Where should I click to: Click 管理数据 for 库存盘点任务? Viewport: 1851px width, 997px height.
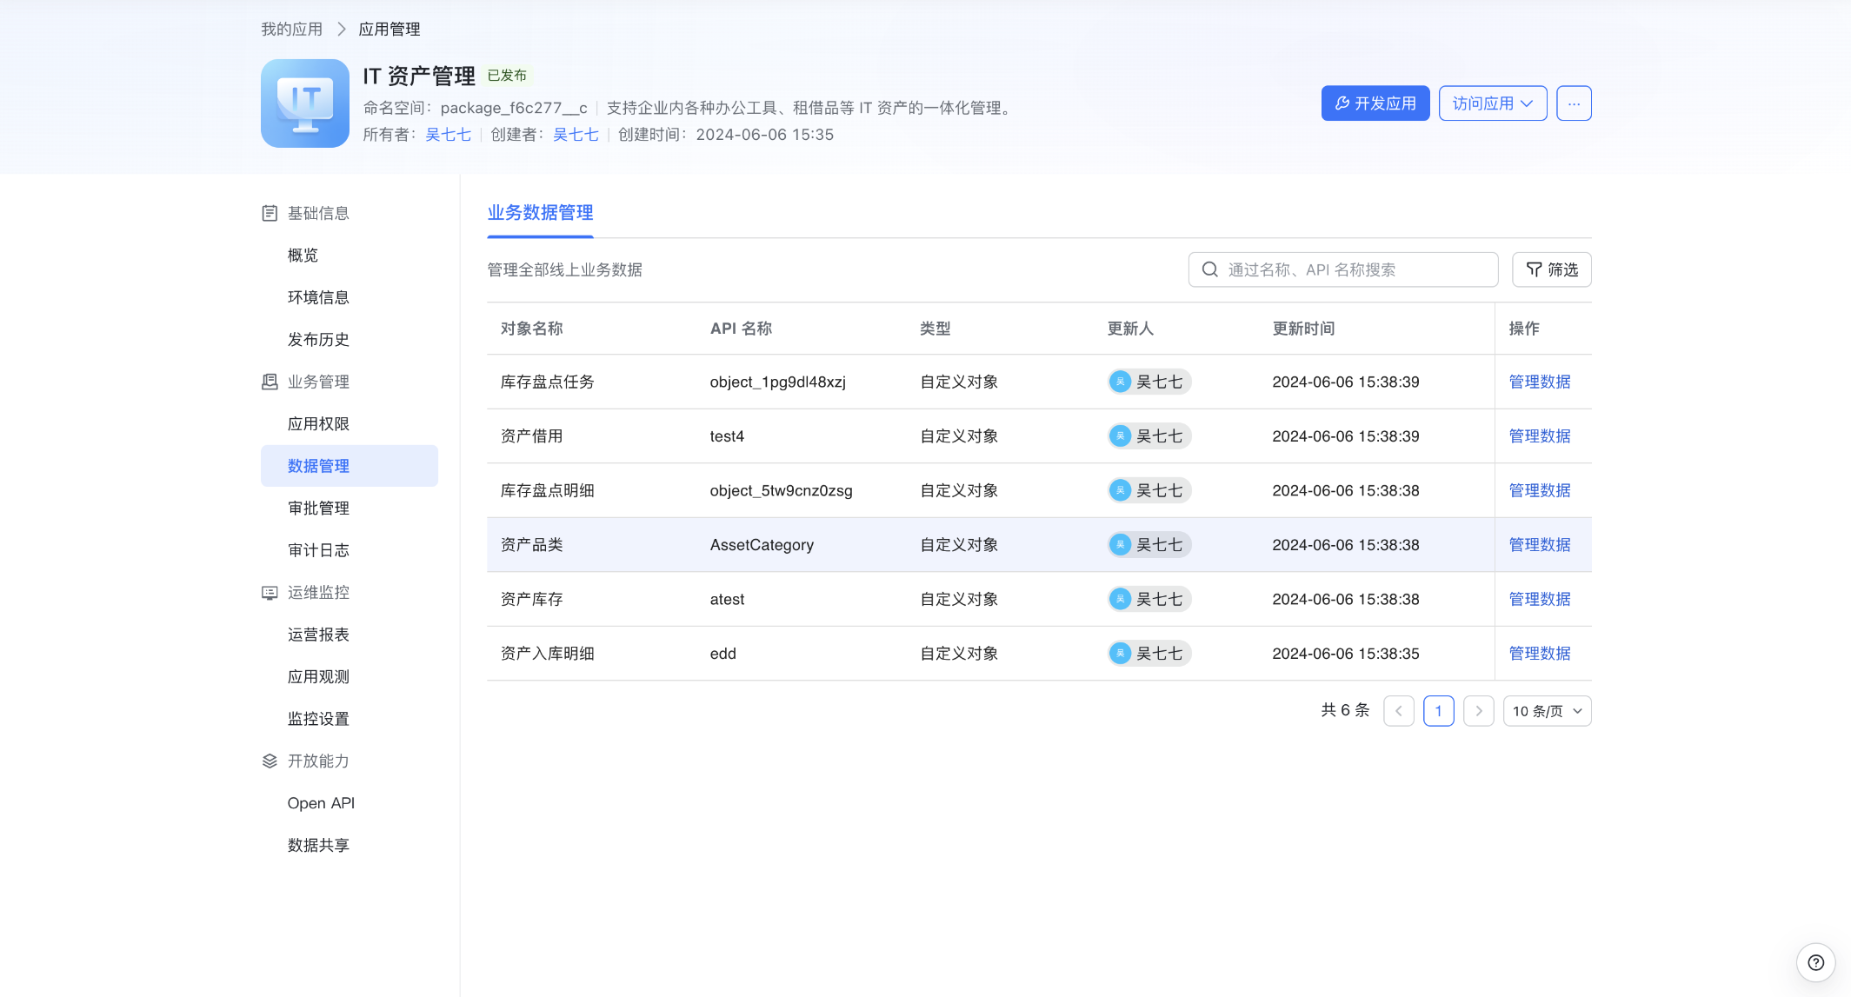click(1540, 382)
